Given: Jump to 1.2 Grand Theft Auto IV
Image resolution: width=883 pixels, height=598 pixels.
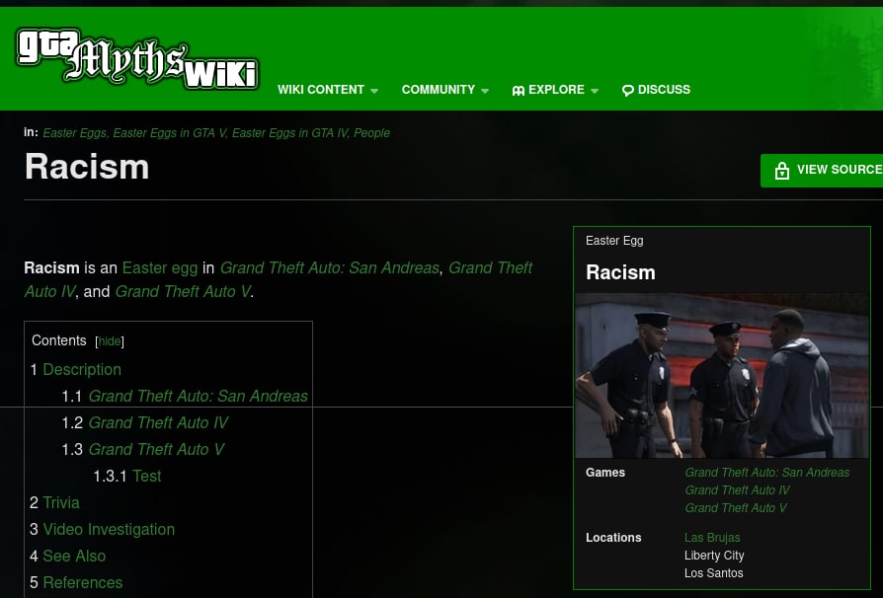Looking at the screenshot, I should [x=158, y=423].
